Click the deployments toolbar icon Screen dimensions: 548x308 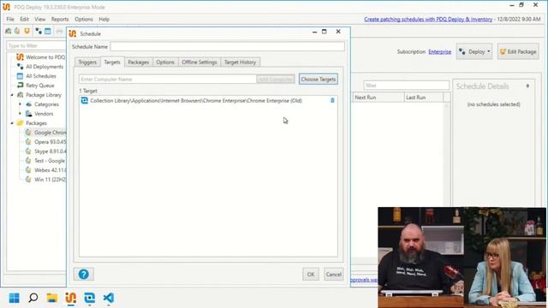tap(39, 31)
